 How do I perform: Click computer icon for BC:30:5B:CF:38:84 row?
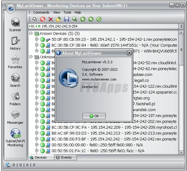pyautogui.click(x=48, y=45)
